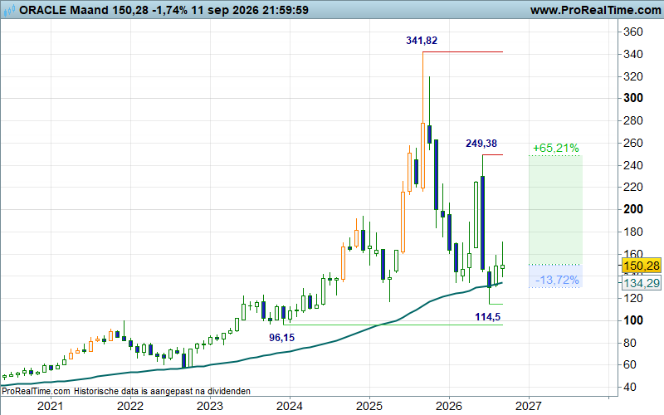664x415 pixels.
Task: Click the 340 value on price axis
Action: point(633,54)
